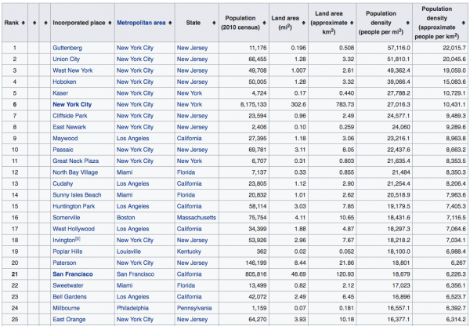Open the Hoboken link
The width and height of the screenshot is (470, 326).
(x=64, y=81)
